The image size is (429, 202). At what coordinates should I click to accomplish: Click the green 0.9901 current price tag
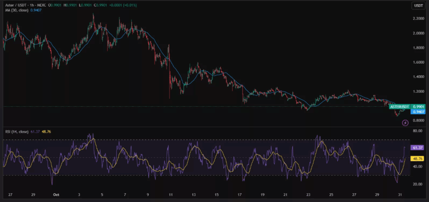pos(419,107)
